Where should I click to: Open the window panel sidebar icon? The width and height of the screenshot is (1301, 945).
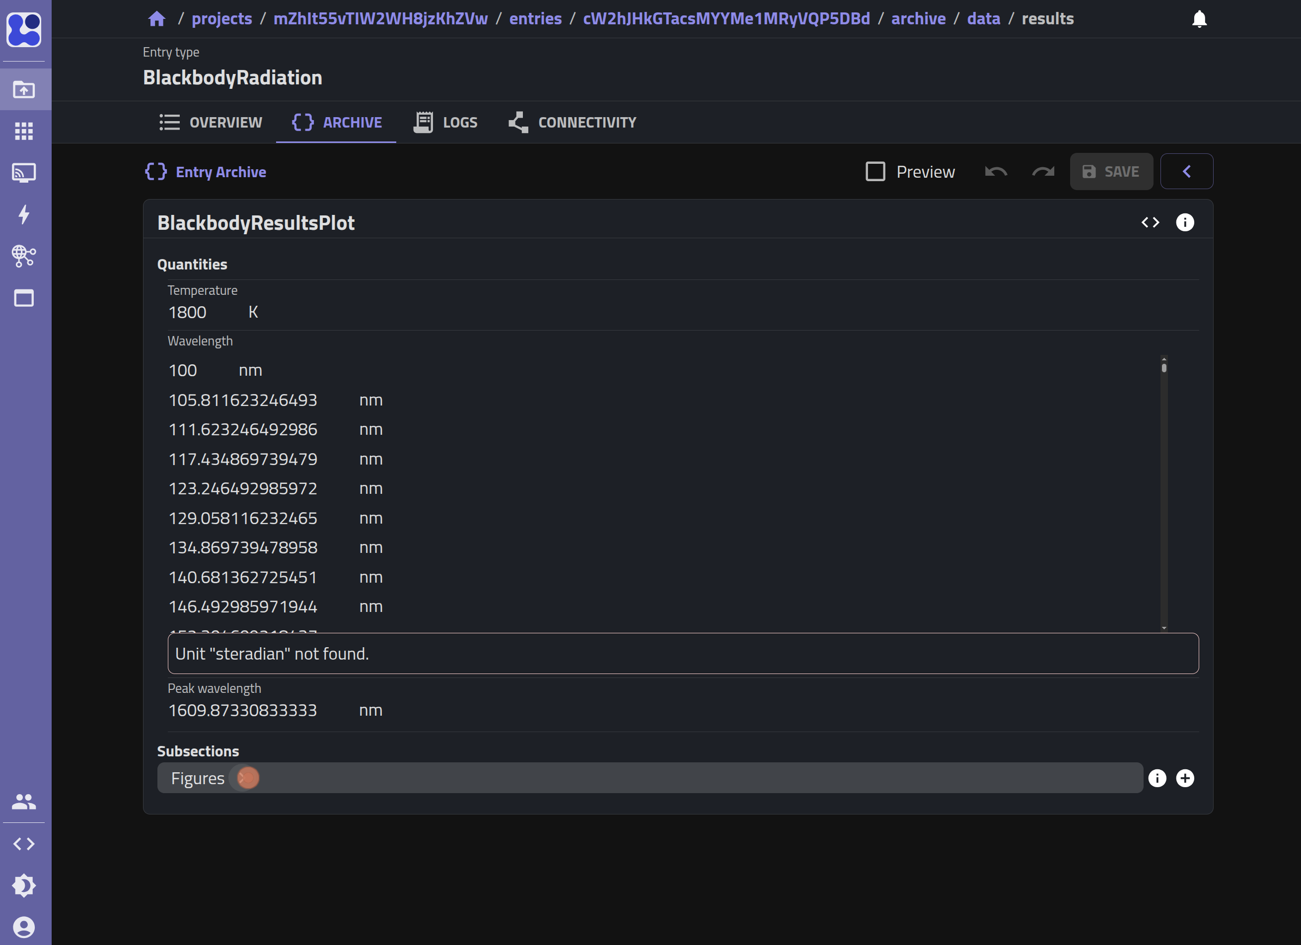(x=24, y=298)
